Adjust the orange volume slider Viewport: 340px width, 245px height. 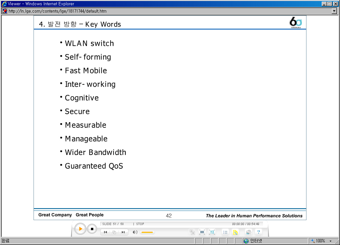pos(147,232)
